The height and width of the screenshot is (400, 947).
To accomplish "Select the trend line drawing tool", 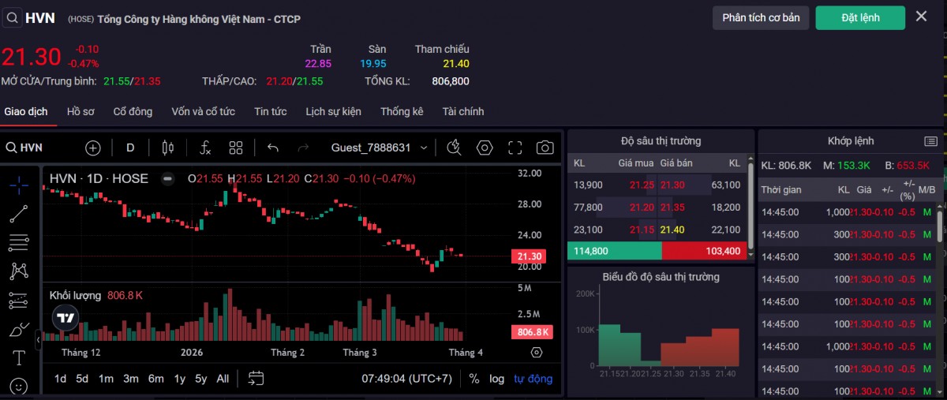I will click(x=19, y=213).
